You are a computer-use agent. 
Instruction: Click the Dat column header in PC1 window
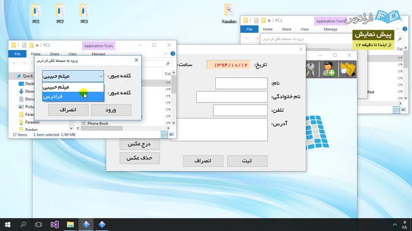tap(167, 74)
